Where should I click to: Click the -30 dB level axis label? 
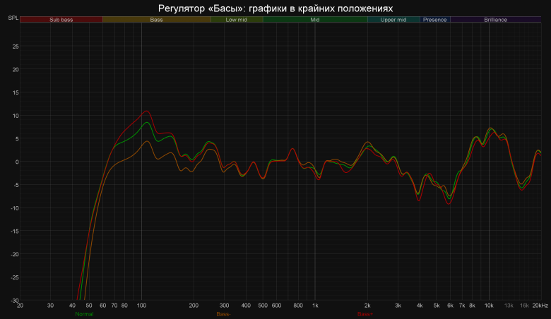(15, 301)
